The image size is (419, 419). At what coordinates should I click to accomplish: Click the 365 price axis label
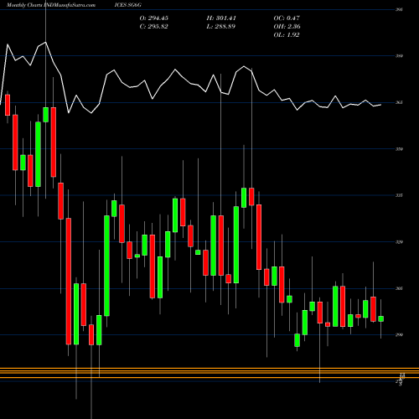tap(399, 102)
